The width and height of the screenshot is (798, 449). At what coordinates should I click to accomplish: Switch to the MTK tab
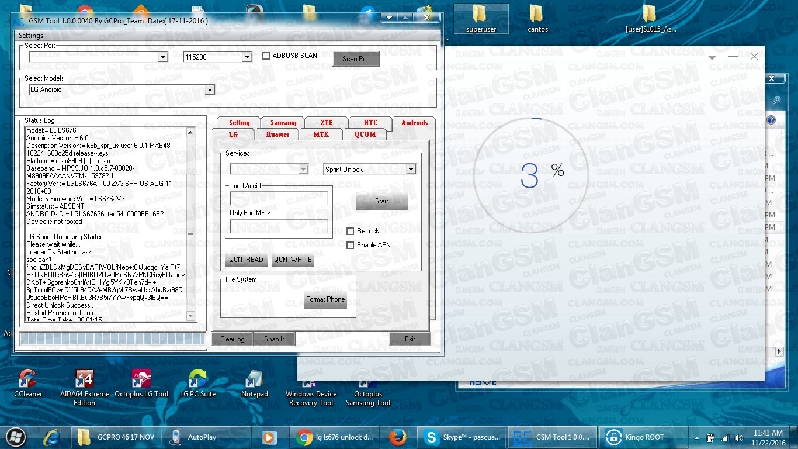[321, 134]
